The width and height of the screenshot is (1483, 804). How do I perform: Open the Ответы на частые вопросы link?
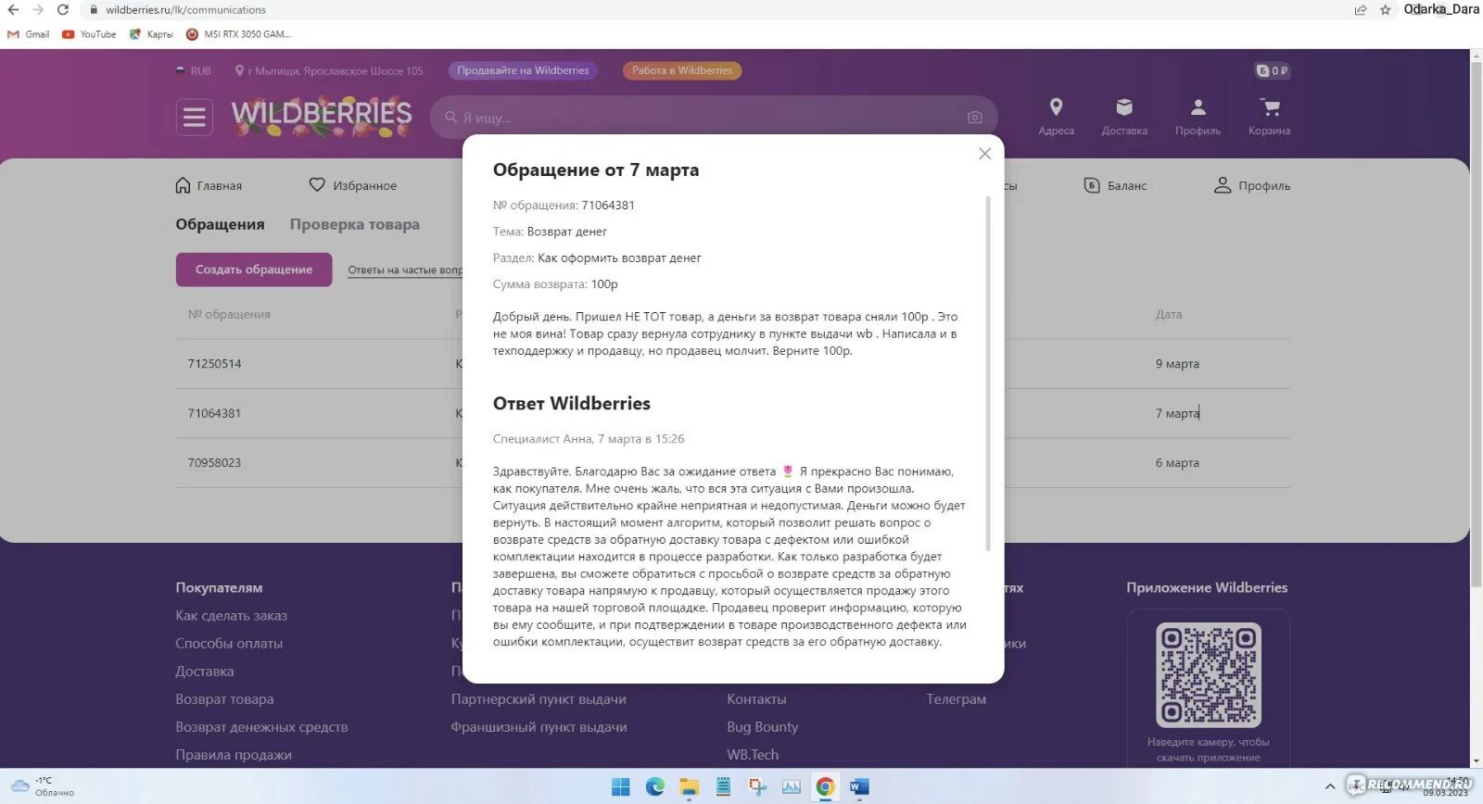[405, 270]
